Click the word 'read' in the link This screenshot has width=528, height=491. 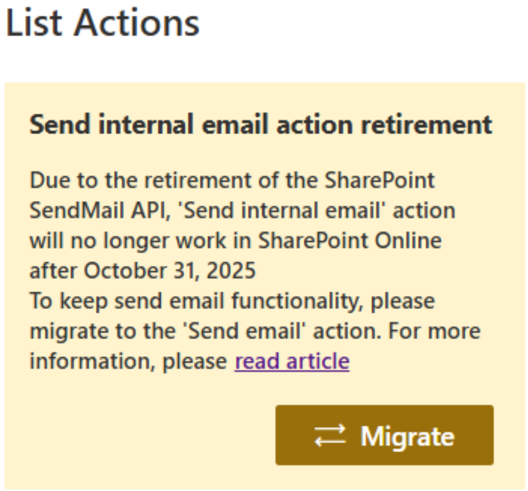click(257, 361)
